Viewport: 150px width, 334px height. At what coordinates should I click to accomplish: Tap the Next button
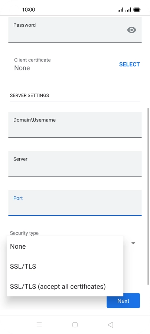123,300
